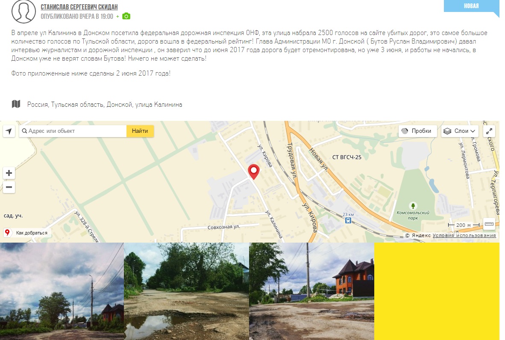Open the Условия использования link
The width and height of the screenshot is (505, 340).
(464, 235)
